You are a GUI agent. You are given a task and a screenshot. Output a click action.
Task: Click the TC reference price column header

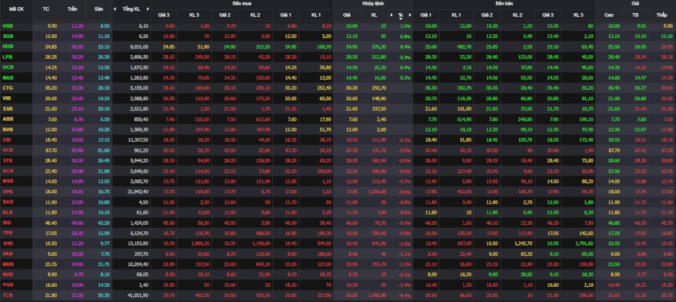coord(47,9)
